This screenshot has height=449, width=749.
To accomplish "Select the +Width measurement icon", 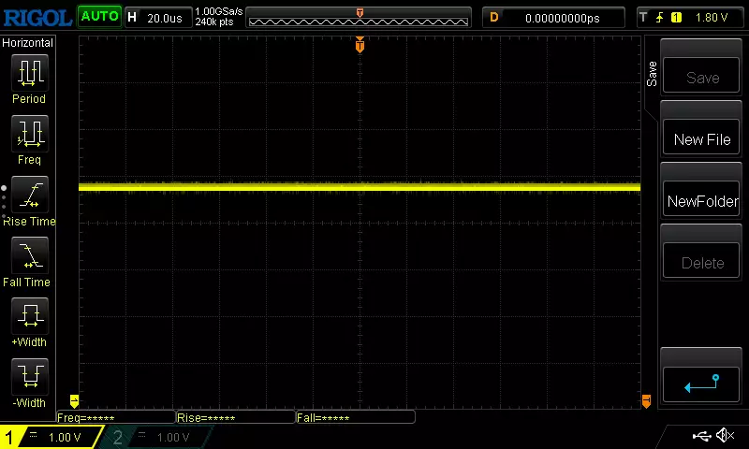I will tap(30, 316).
